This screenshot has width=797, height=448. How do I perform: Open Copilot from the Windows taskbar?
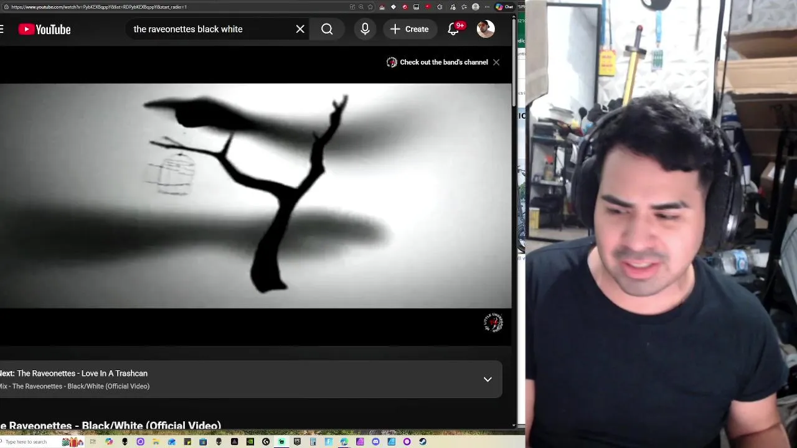[x=109, y=442]
